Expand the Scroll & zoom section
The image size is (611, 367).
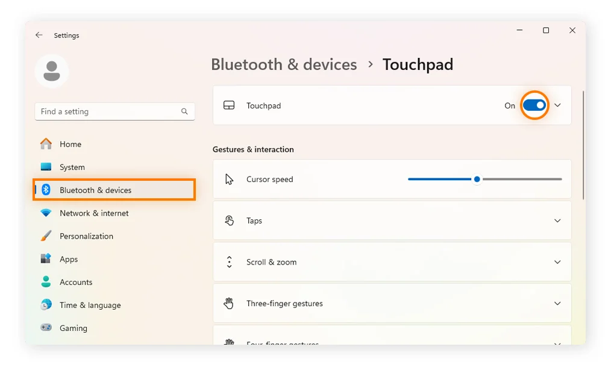click(x=557, y=262)
